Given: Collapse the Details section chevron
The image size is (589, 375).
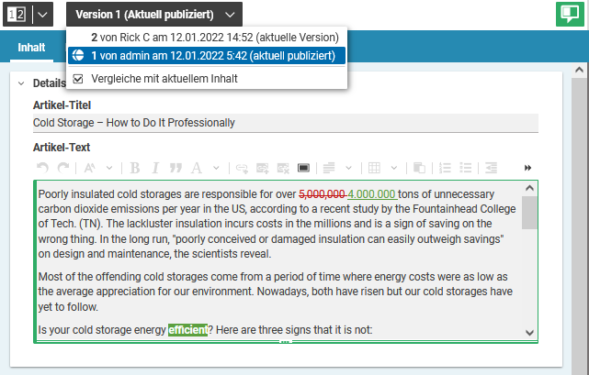Looking at the screenshot, I should 21,83.
